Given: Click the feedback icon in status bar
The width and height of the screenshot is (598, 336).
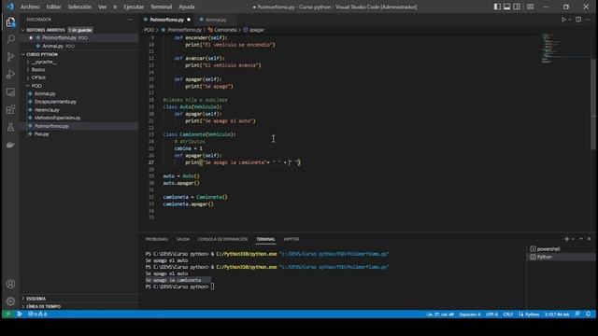Looking at the screenshot, I should [x=577, y=314].
